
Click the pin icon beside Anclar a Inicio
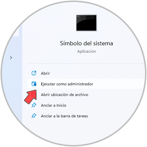[x=34, y=105]
